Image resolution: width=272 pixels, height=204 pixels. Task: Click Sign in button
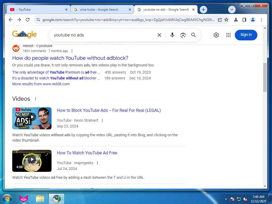coord(246,35)
